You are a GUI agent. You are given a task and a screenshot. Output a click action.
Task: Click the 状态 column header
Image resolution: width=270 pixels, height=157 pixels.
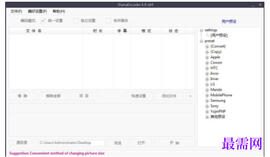coord(173,31)
